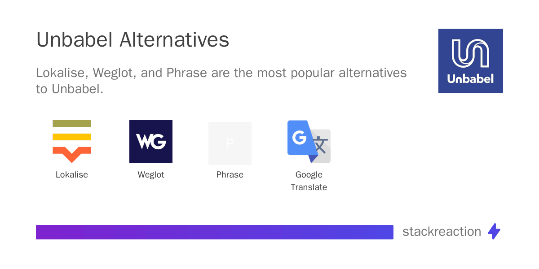This screenshot has width=539, height=269.
Task: Open the Google Translate text label
Action: pyautogui.click(x=309, y=181)
